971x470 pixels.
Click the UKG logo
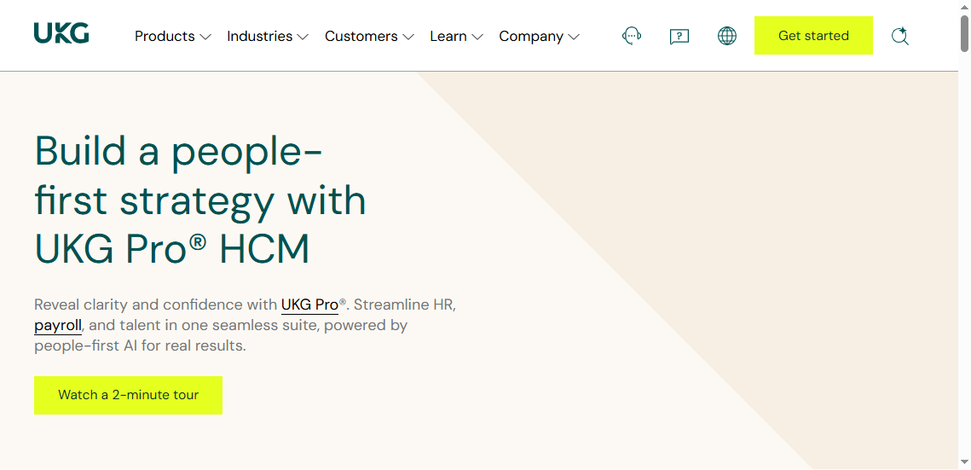pyautogui.click(x=61, y=33)
